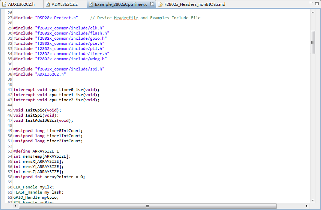This screenshot has height=210, width=321.
Task: Click the "ADXL362CZ.h" include string
Action: pyautogui.click(x=51, y=74)
